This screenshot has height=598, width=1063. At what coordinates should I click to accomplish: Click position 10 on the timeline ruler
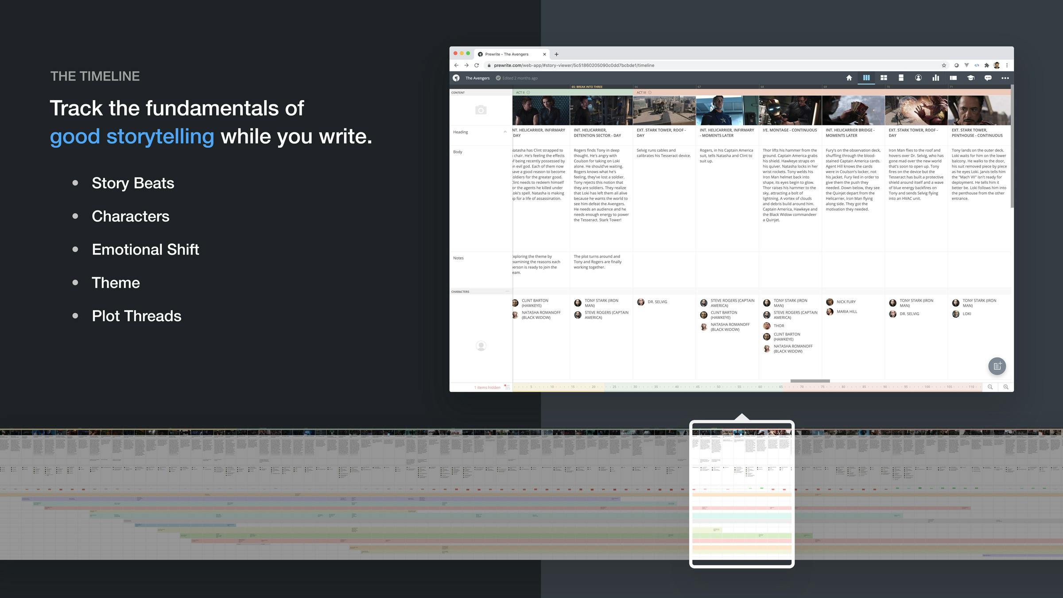(552, 387)
